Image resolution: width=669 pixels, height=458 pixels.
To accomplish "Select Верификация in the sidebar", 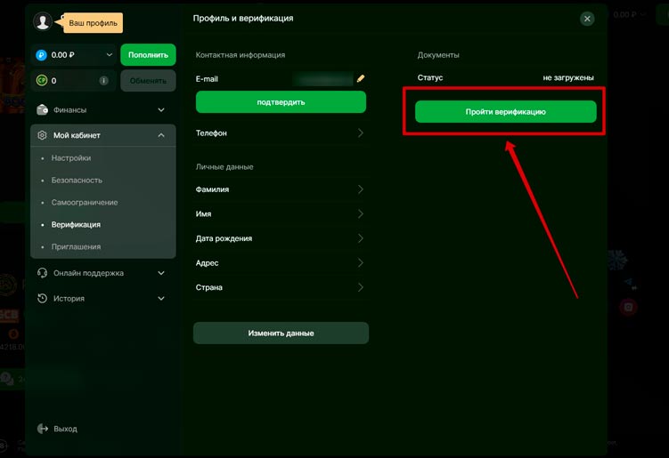I will point(76,224).
